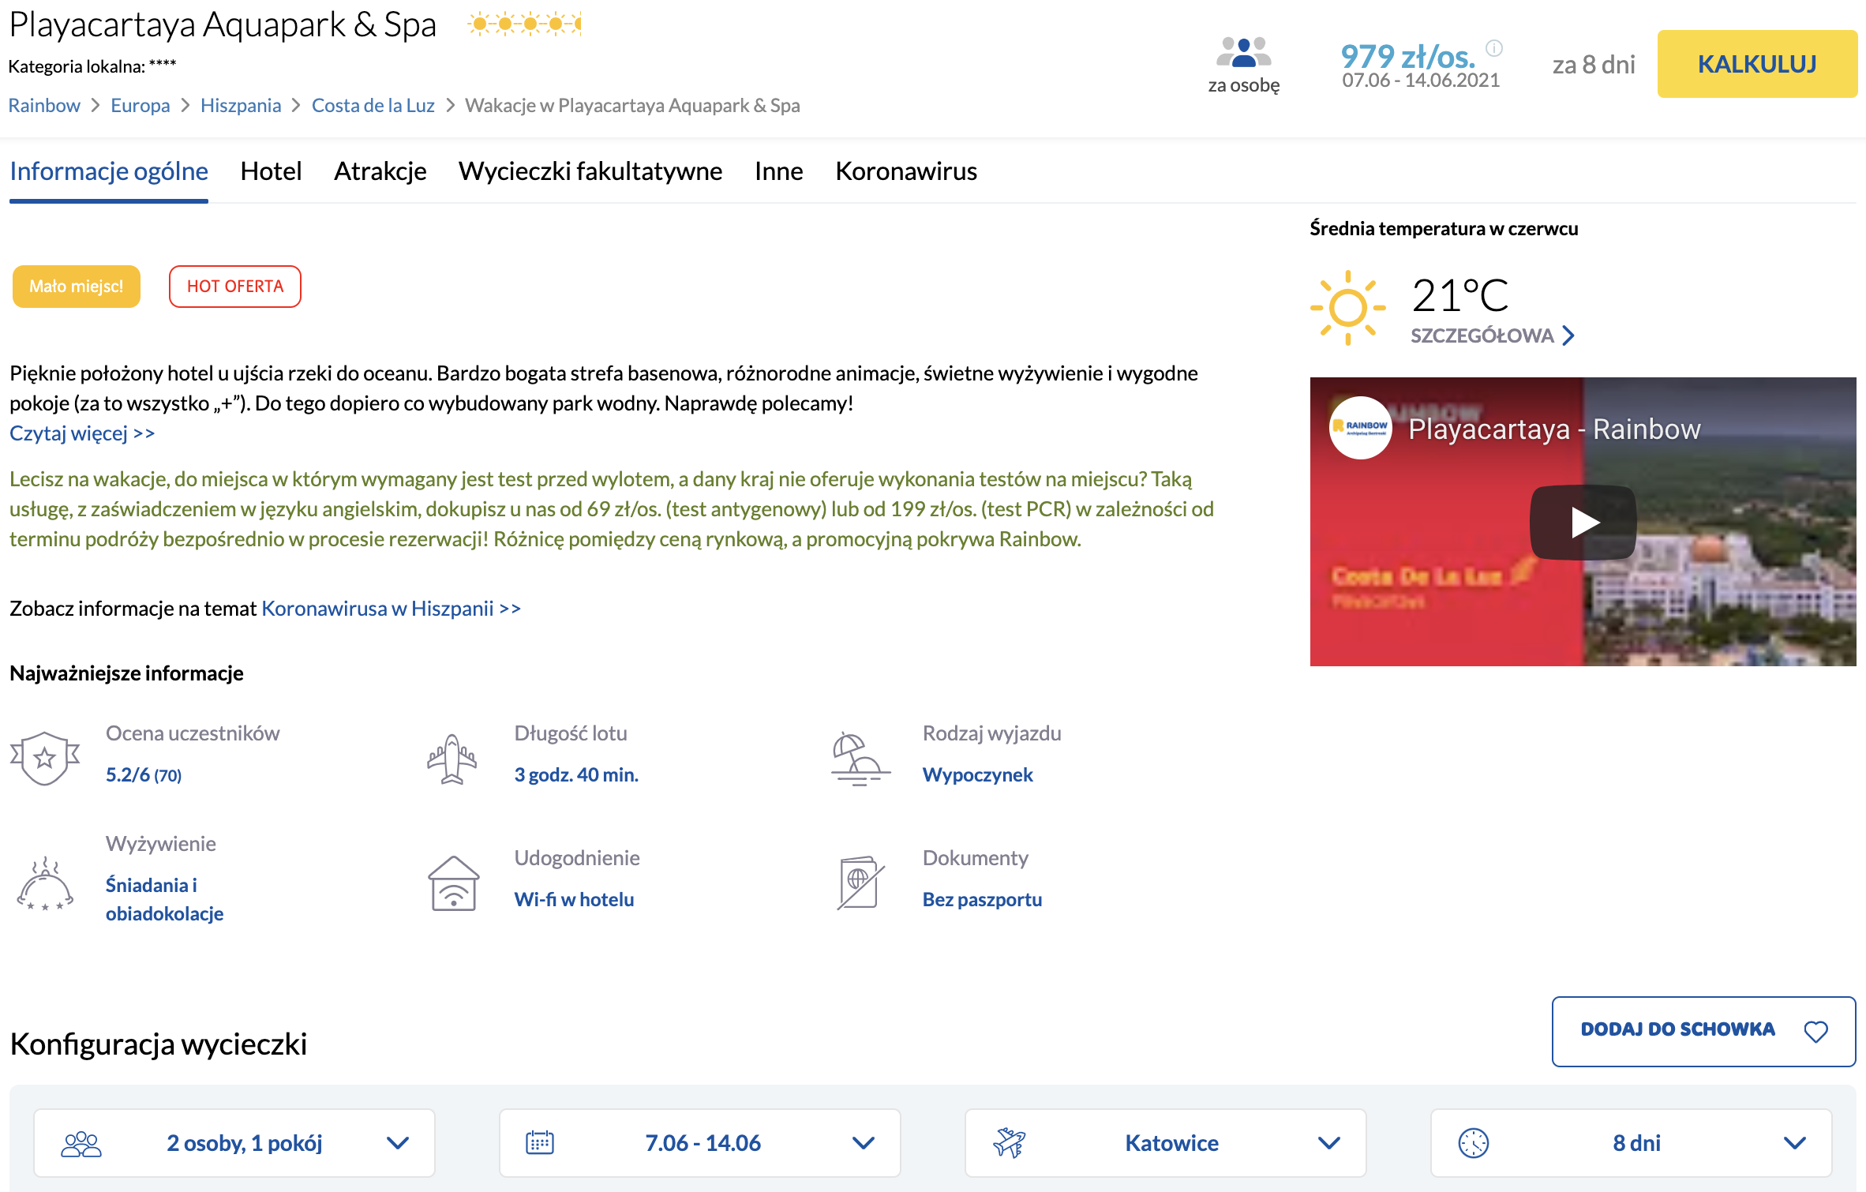The width and height of the screenshot is (1866, 1192).
Task: Click the participant rating shield icon
Action: [45, 757]
